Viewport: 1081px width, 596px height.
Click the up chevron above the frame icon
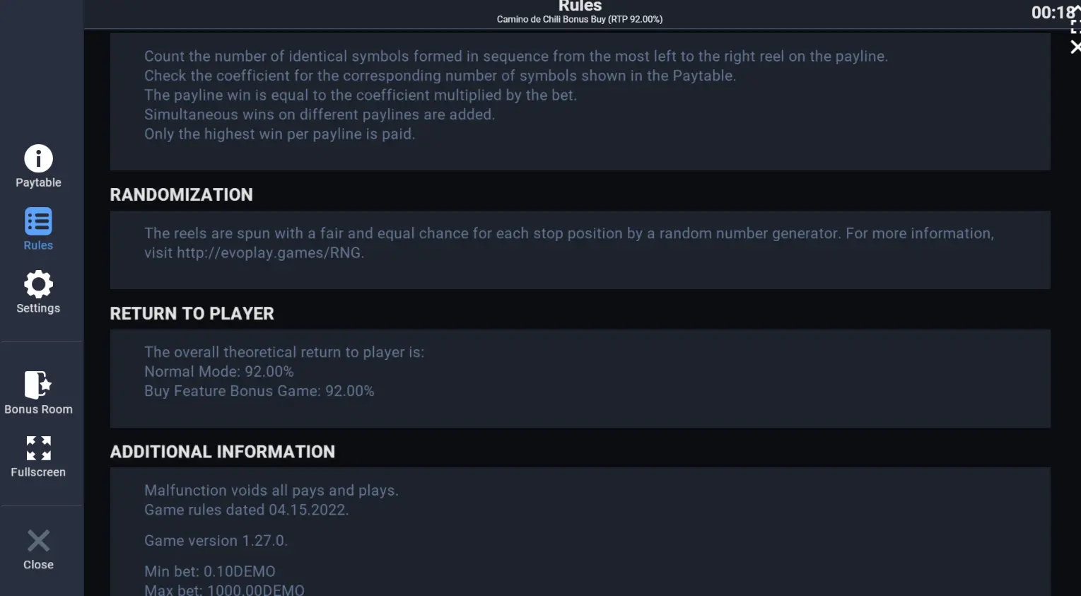[x=1077, y=8]
